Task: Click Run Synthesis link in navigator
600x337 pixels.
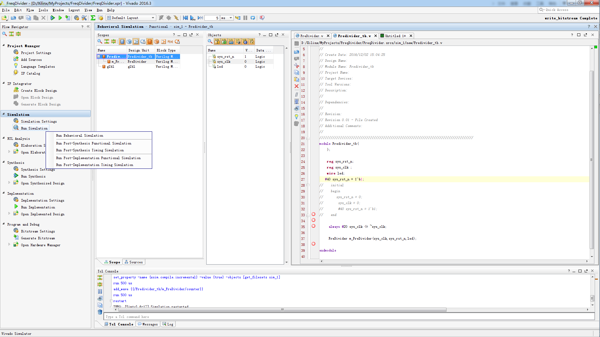Action: pos(33,176)
